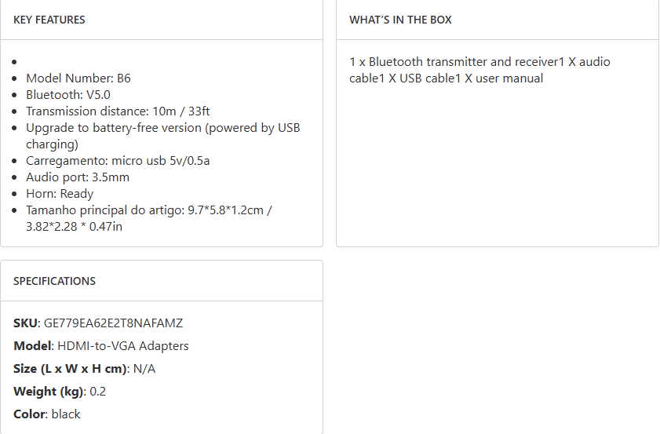The image size is (660, 434).
Task: Click the empty first bullet in Key Features
Action: pos(16,61)
